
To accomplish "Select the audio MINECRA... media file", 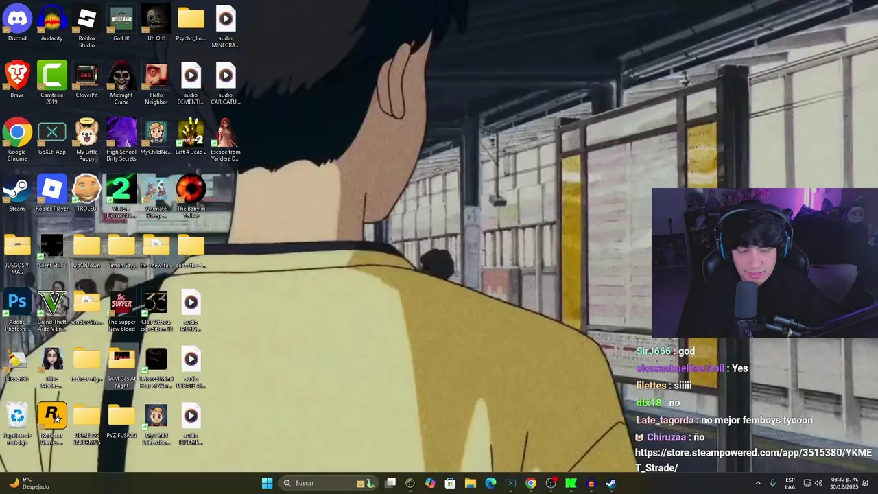I will tap(226, 27).
